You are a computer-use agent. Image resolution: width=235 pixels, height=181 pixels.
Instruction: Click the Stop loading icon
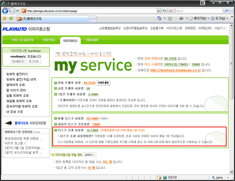[x=170, y=11]
